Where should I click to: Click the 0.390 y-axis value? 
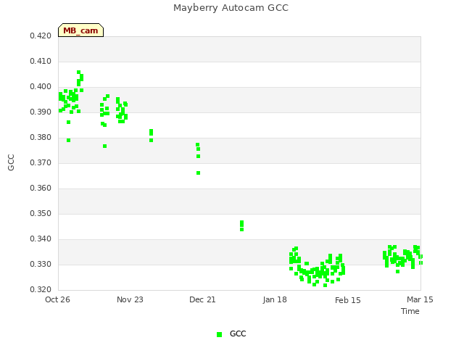(41, 112)
